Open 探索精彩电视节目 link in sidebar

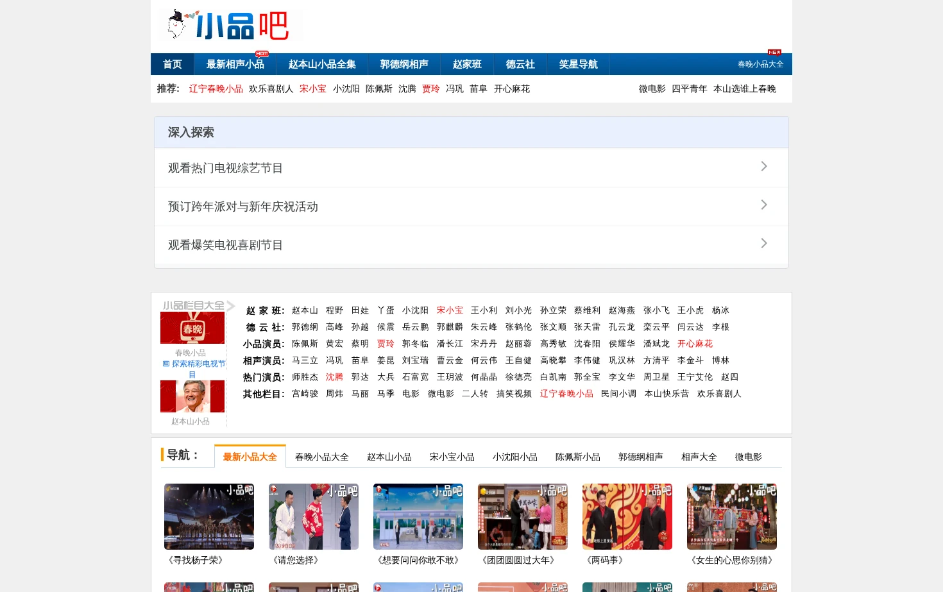[x=194, y=369]
